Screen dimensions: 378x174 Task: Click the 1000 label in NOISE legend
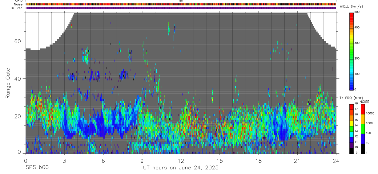pyautogui.click(x=369, y=123)
